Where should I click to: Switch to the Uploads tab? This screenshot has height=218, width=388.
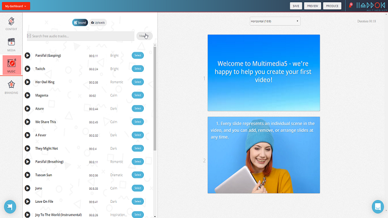(x=98, y=23)
